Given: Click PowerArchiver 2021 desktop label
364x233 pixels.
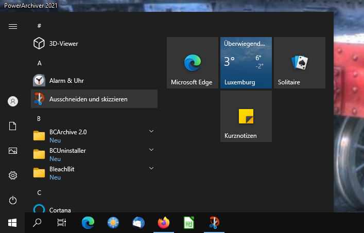Looking at the screenshot, I should 31,6.
